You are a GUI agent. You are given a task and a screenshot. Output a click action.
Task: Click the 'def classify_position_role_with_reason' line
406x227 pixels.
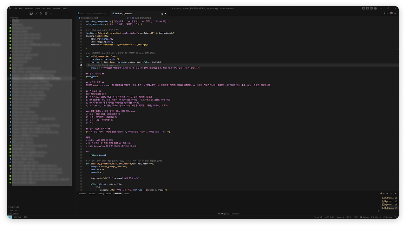coord(121,164)
